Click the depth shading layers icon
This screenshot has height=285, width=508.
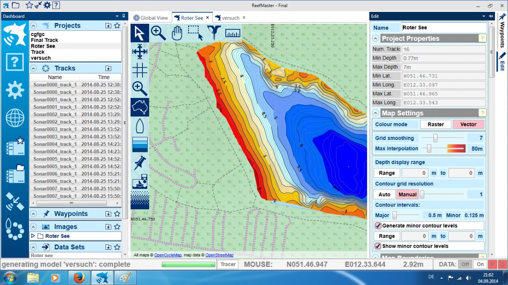(140, 144)
